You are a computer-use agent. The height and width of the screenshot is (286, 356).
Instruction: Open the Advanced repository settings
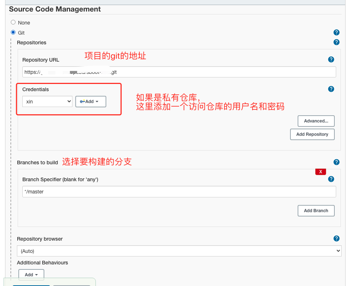point(316,121)
